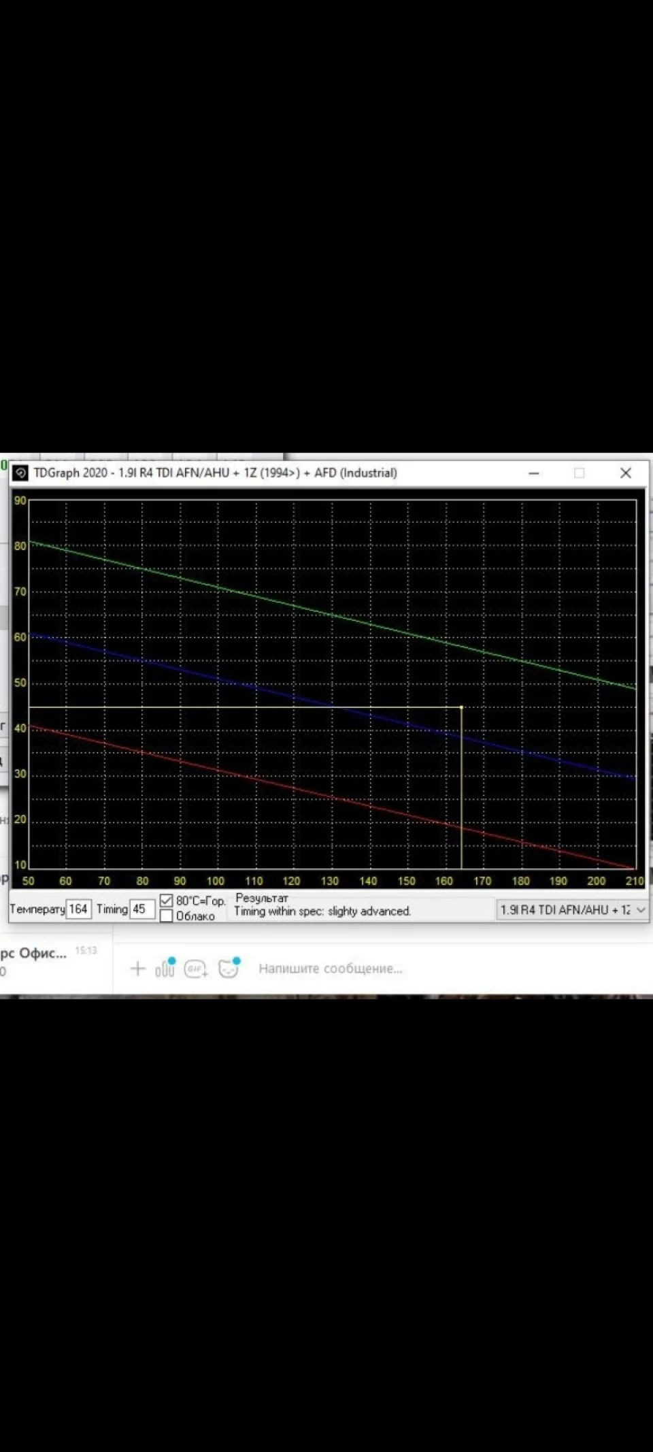Open the engine type dropdown 1.9l R4 TDI

(x=571, y=909)
